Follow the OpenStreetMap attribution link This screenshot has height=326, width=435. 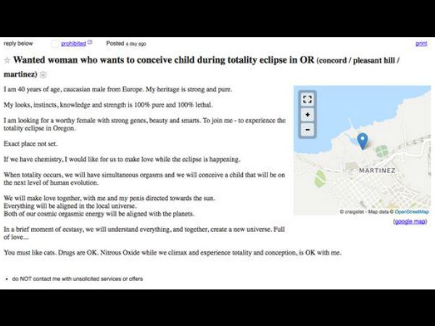(412, 212)
